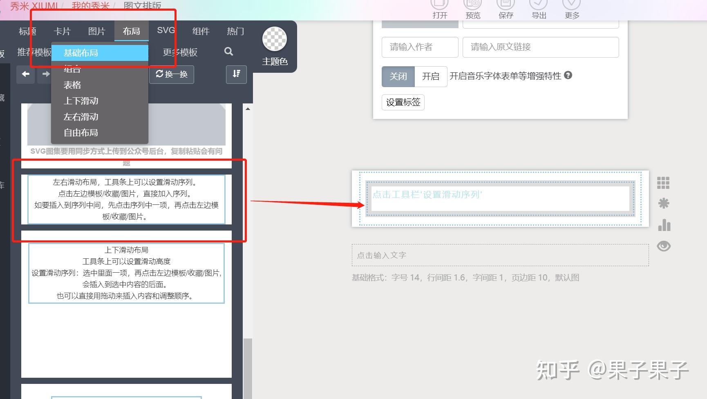Click the 换一换 refresh button

click(172, 74)
